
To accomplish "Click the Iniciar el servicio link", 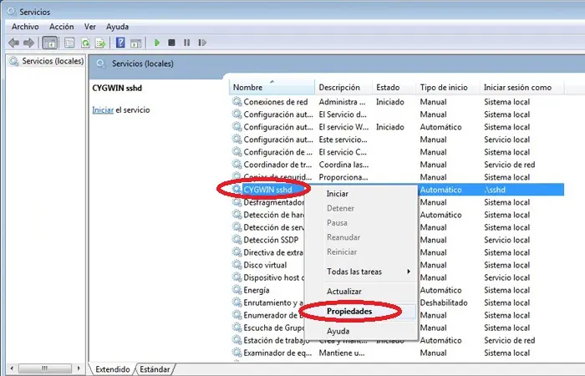I will 103,110.
